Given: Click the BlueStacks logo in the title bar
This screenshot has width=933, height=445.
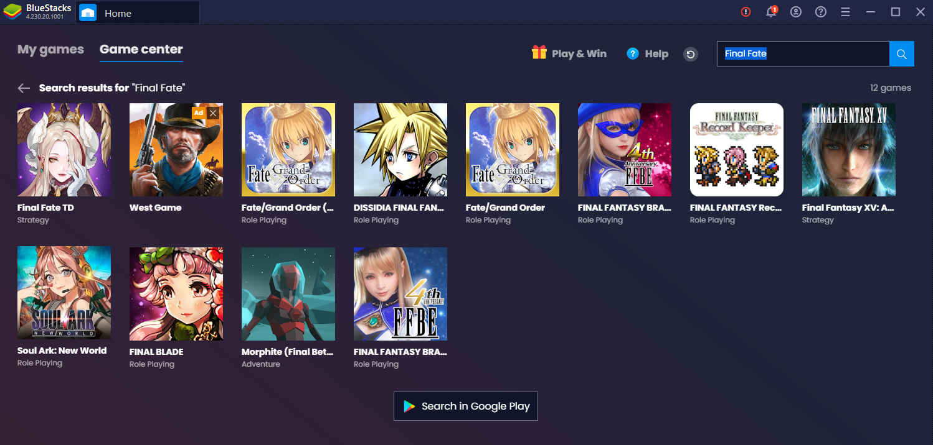Looking at the screenshot, I should 12,12.
